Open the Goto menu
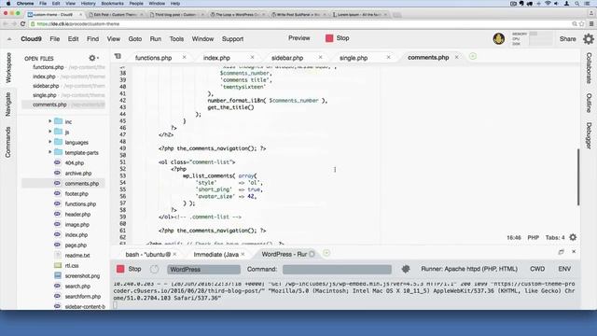 click(x=134, y=39)
